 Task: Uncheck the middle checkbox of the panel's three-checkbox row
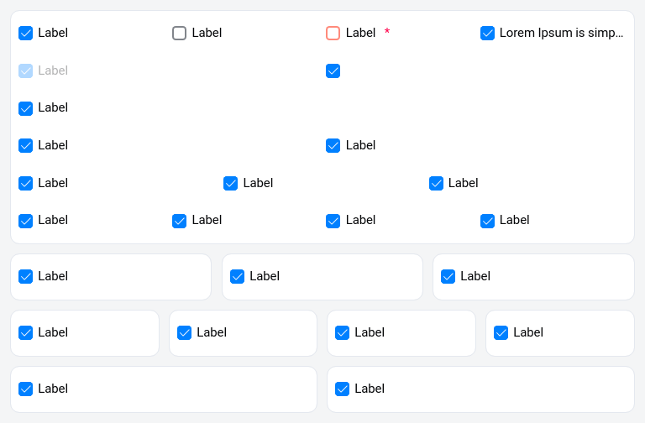pos(230,183)
